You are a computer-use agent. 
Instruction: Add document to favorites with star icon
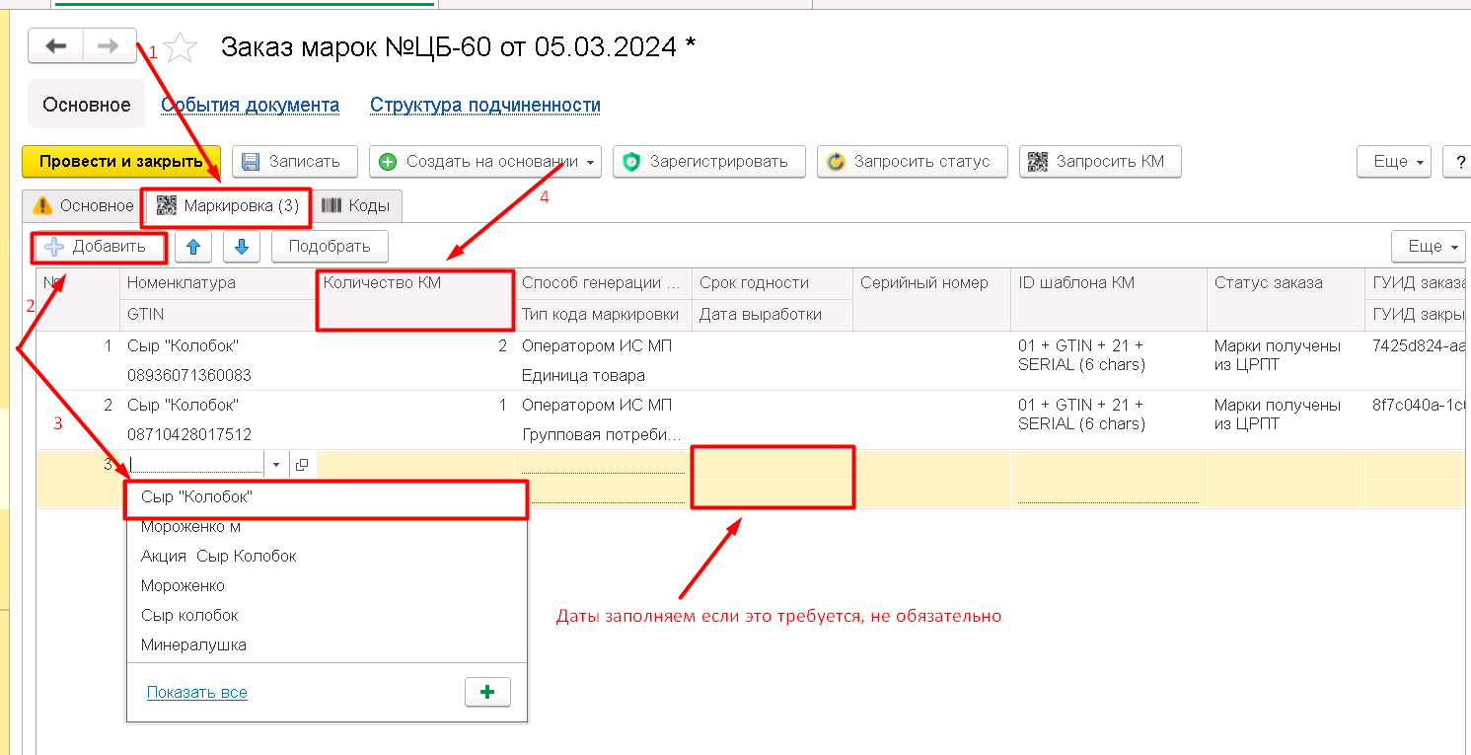pyautogui.click(x=181, y=47)
